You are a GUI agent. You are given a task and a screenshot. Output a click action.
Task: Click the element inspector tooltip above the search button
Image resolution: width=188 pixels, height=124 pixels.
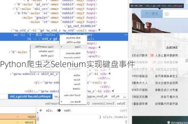pyautogui.click(x=156, y=6)
